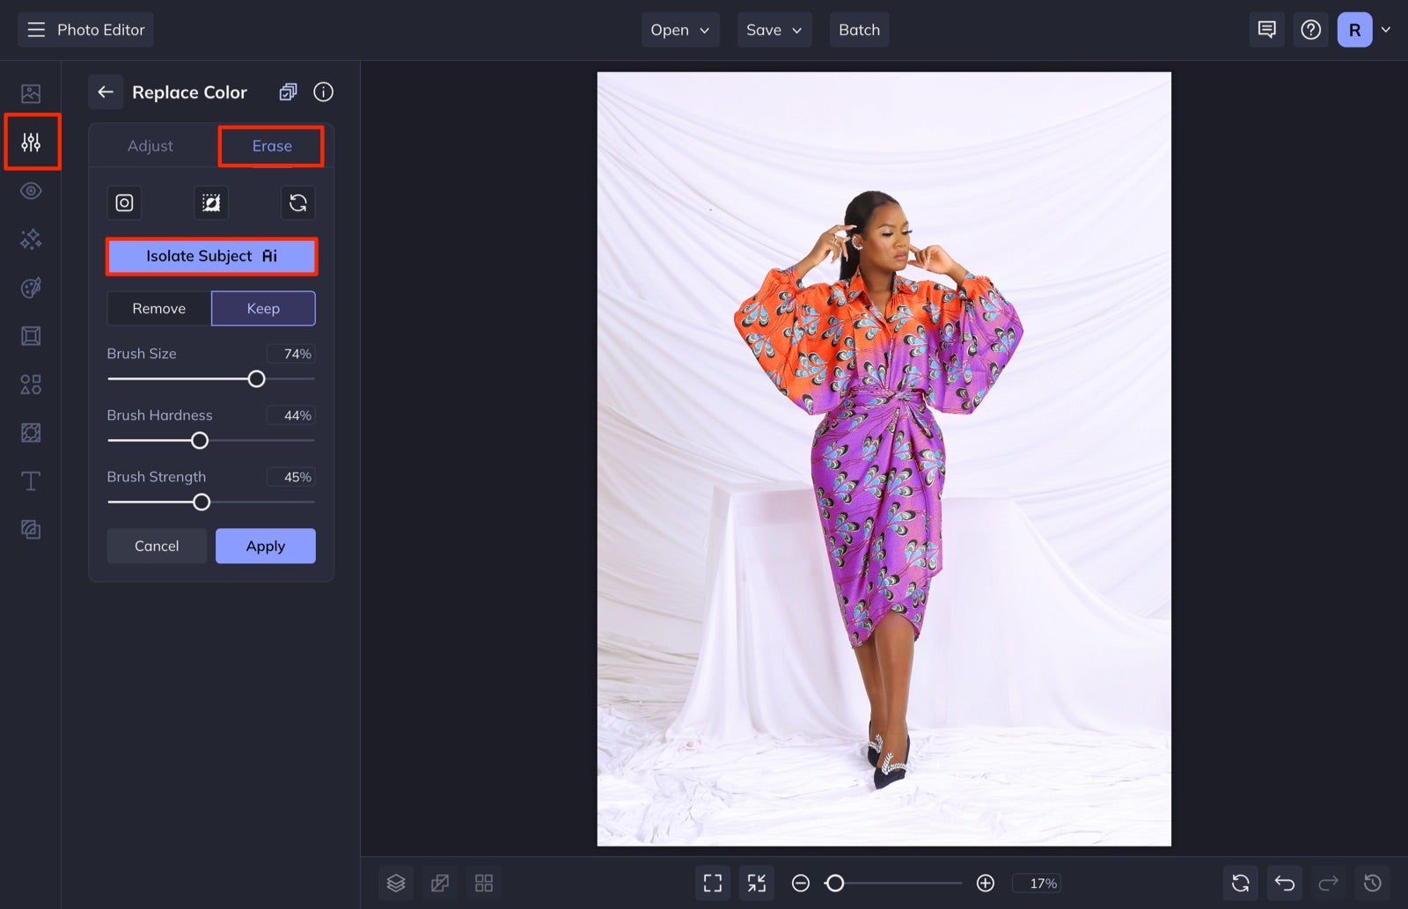Select the Frame tool in the left sidebar

[x=31, y=335]
